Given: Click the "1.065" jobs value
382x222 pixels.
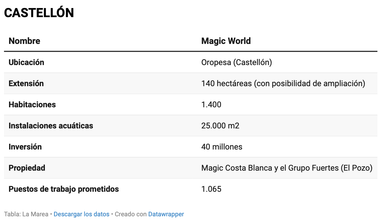Looking at the screenshot, I should 211,189.
